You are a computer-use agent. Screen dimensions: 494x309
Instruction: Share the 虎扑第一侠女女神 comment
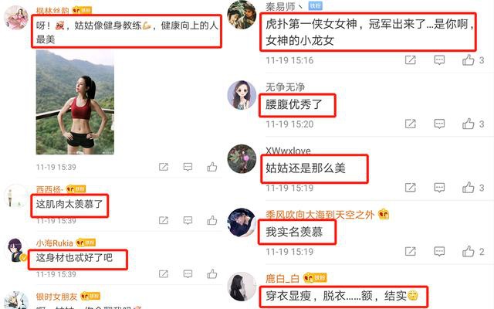tap(410, 60)
